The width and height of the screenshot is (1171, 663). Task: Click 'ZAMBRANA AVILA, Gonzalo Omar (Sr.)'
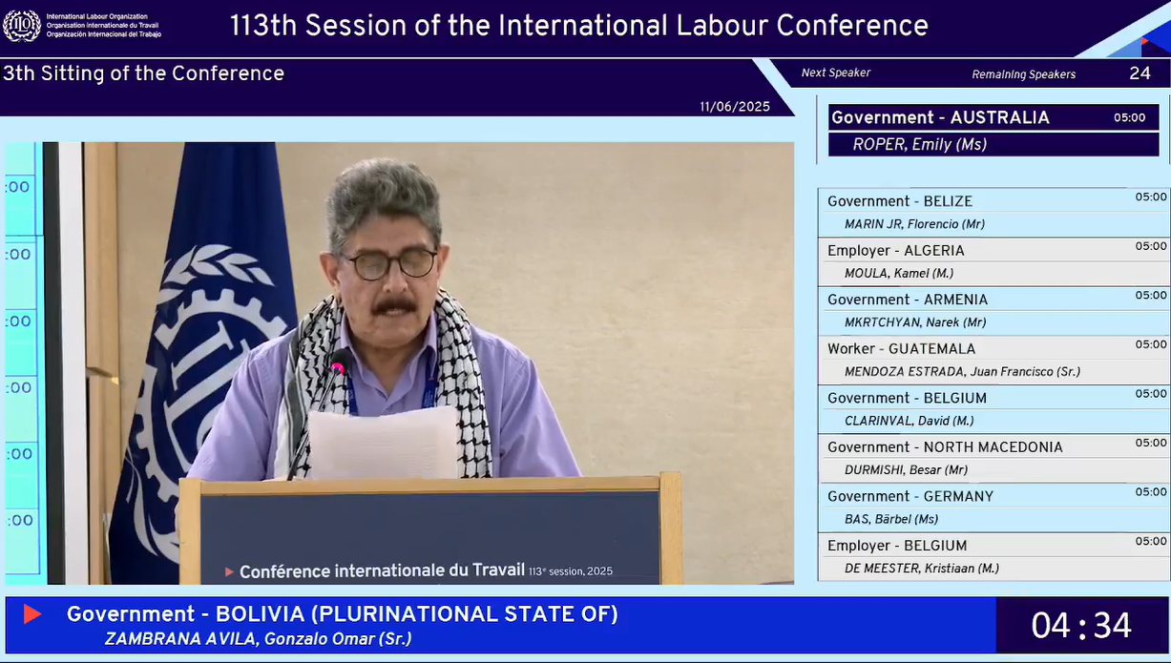pos(258,639)
